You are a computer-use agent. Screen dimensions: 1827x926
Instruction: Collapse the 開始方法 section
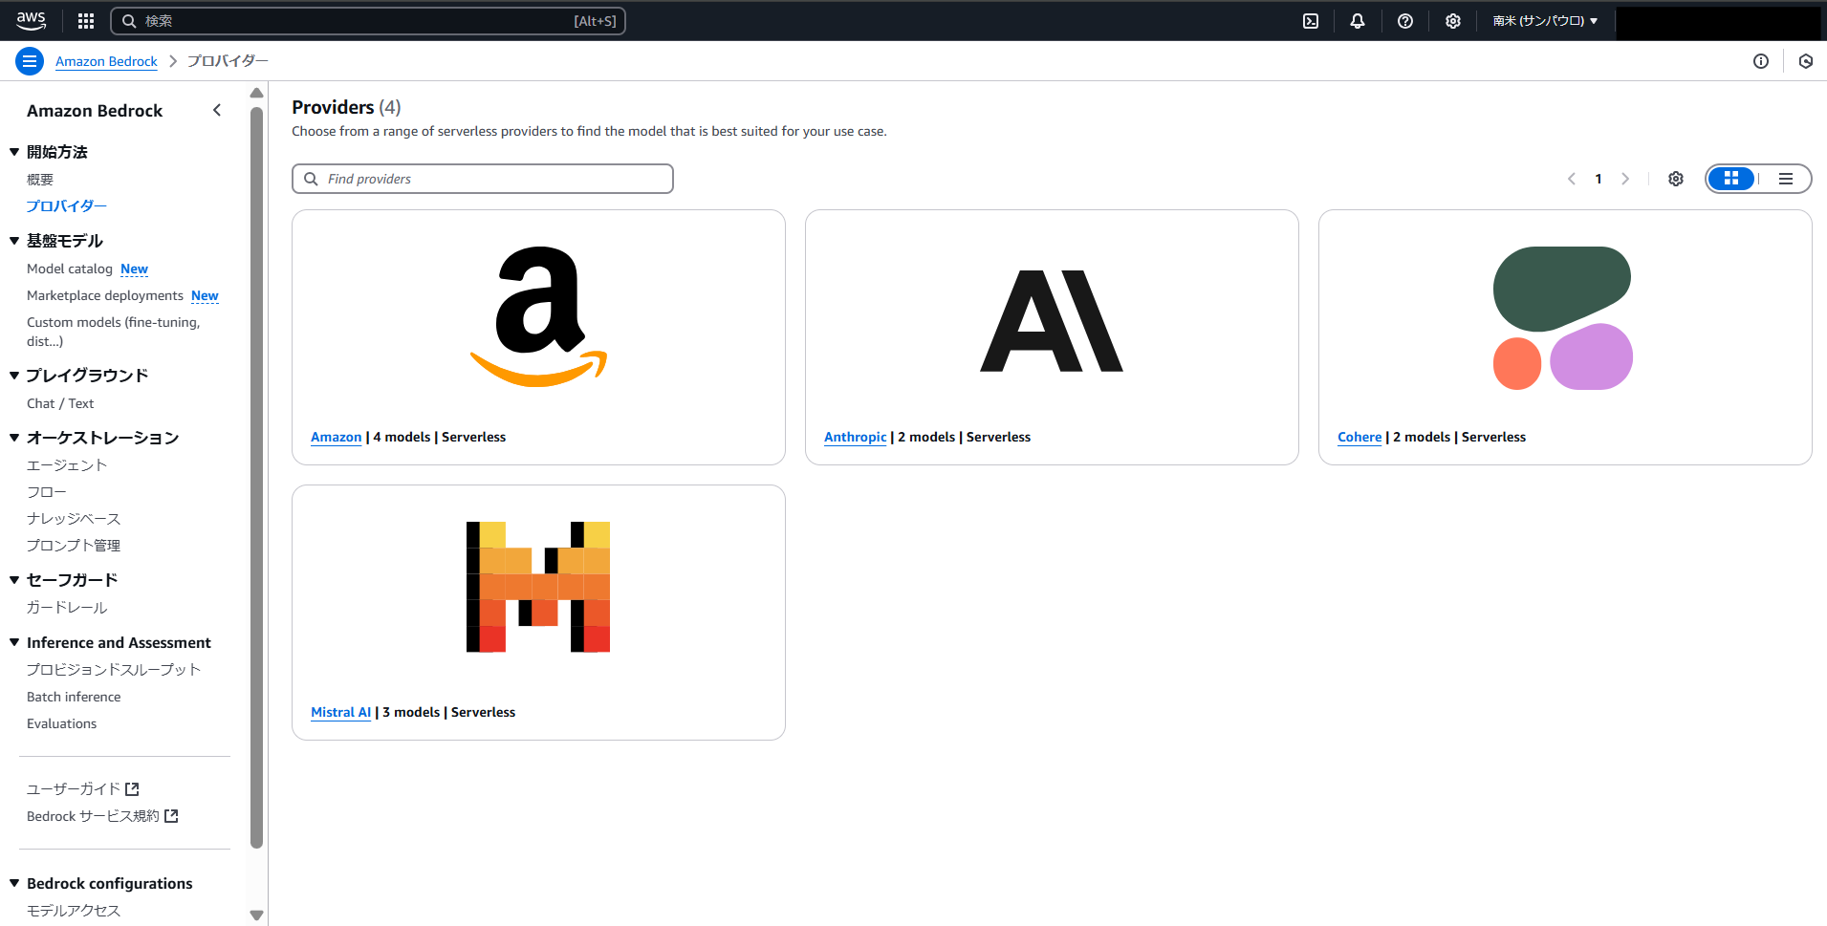tap(14, 152)
